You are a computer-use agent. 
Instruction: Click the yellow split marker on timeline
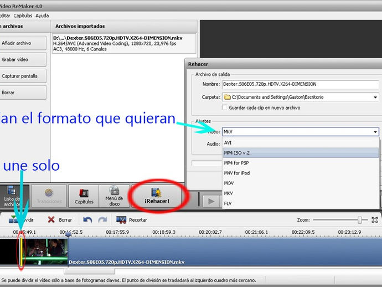pyautogui.click(x=21, y=252)
